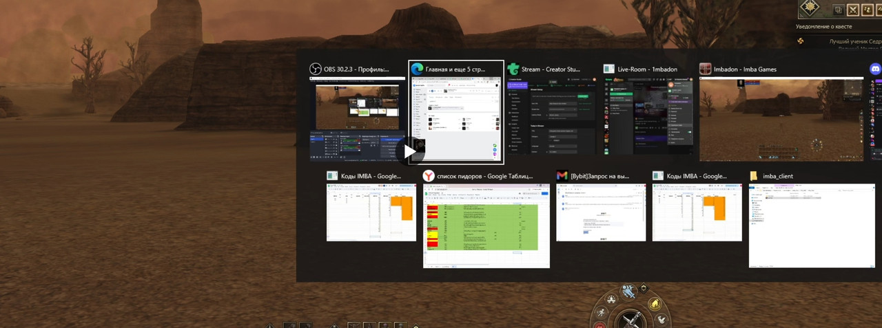
Task: Click the Gmail icon in switcher
Action: pos(562,177)
